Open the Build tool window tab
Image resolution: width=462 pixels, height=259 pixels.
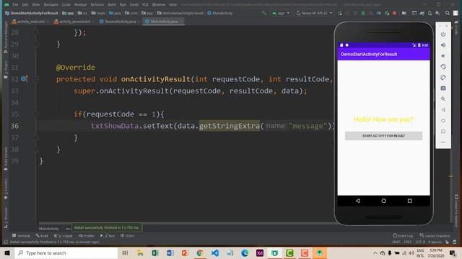tap(42, 235)
